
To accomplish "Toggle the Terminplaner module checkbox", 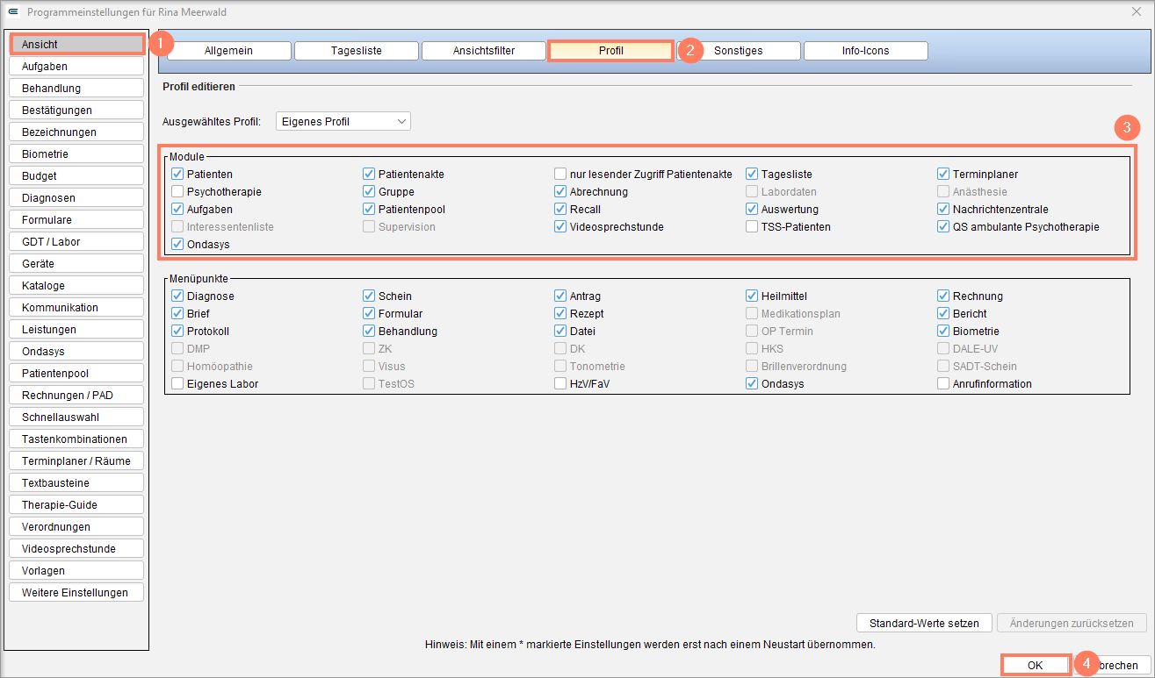I will (x=943, y=175).
